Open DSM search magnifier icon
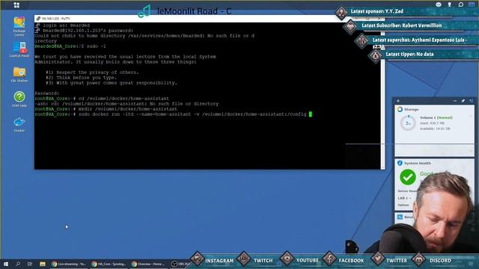479x269 pixels. pyautogui.click(x=461, y=4)
